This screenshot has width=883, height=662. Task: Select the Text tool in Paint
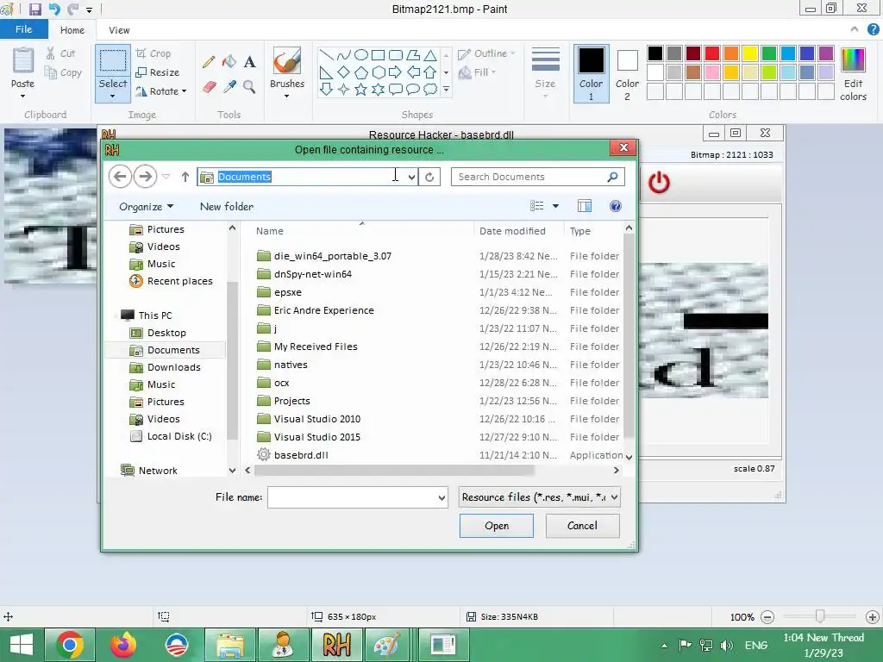point(249,61)
